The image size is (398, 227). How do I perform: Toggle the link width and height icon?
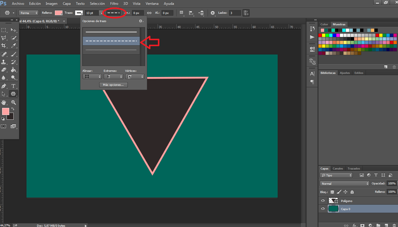(149, 13)
